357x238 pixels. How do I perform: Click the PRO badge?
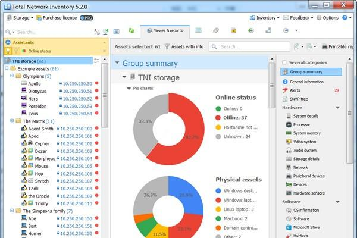tap(86, 18)
